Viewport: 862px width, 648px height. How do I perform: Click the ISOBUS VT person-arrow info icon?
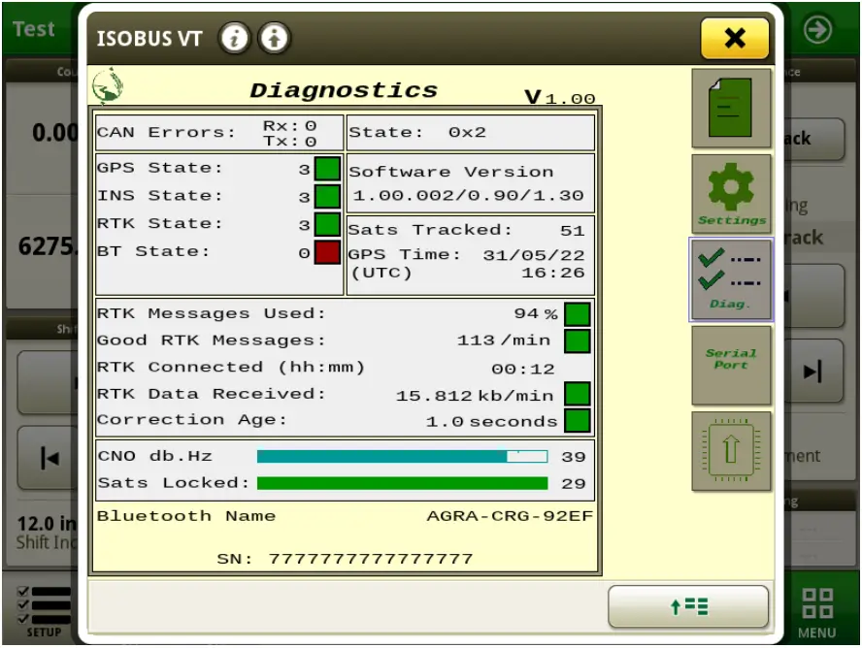click(x=275, y=39)
